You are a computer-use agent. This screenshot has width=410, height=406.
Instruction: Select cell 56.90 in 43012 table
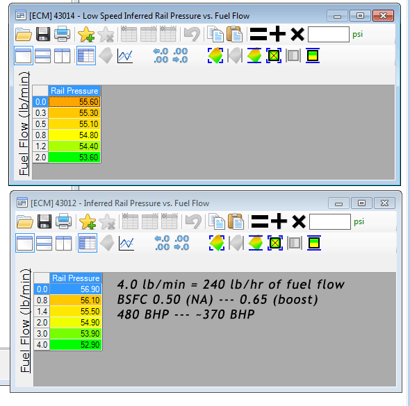76,289
